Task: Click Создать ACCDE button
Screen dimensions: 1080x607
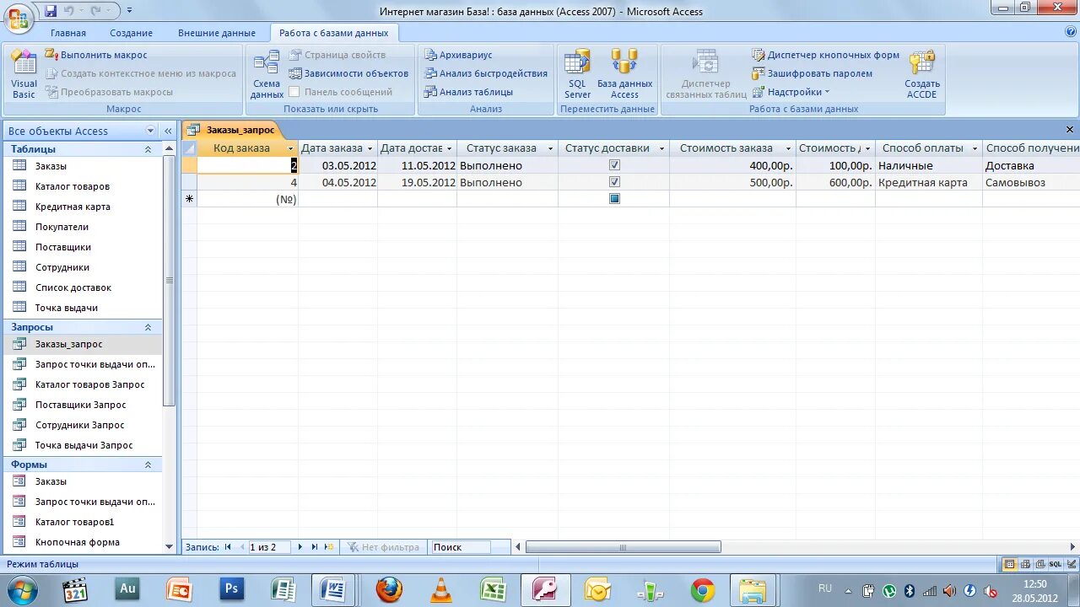Action: (x=922, y=74)
